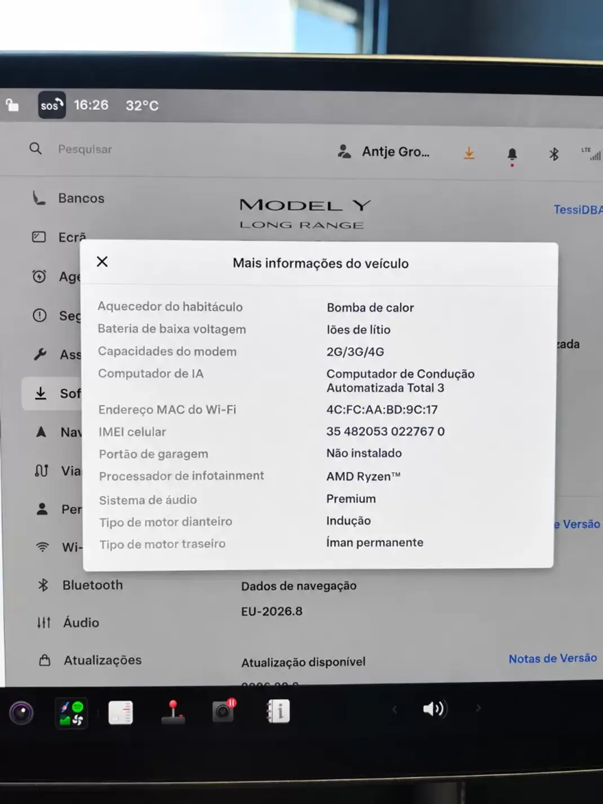Screen dimensions: 603x804
Task: Tap the 32°C temperature display
Action: tap(142, 105)
